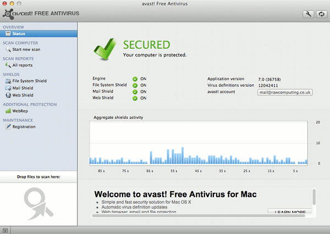Click the 'Engine' status label
This screenshot has width=330, height=234.
click(x=99, y=78)
